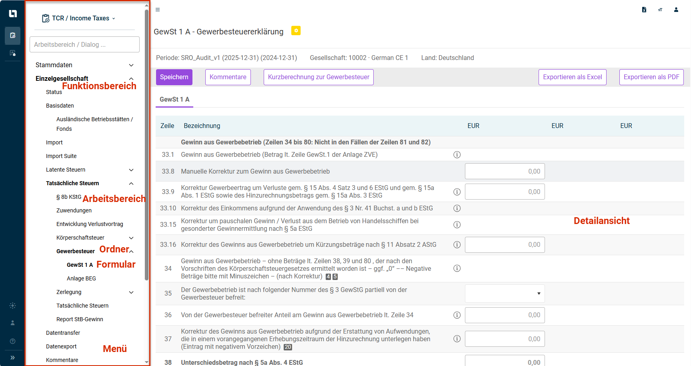This screenshot has width=691, height=366.
Task: Expand the Stammdaten section
Action: 131,65
